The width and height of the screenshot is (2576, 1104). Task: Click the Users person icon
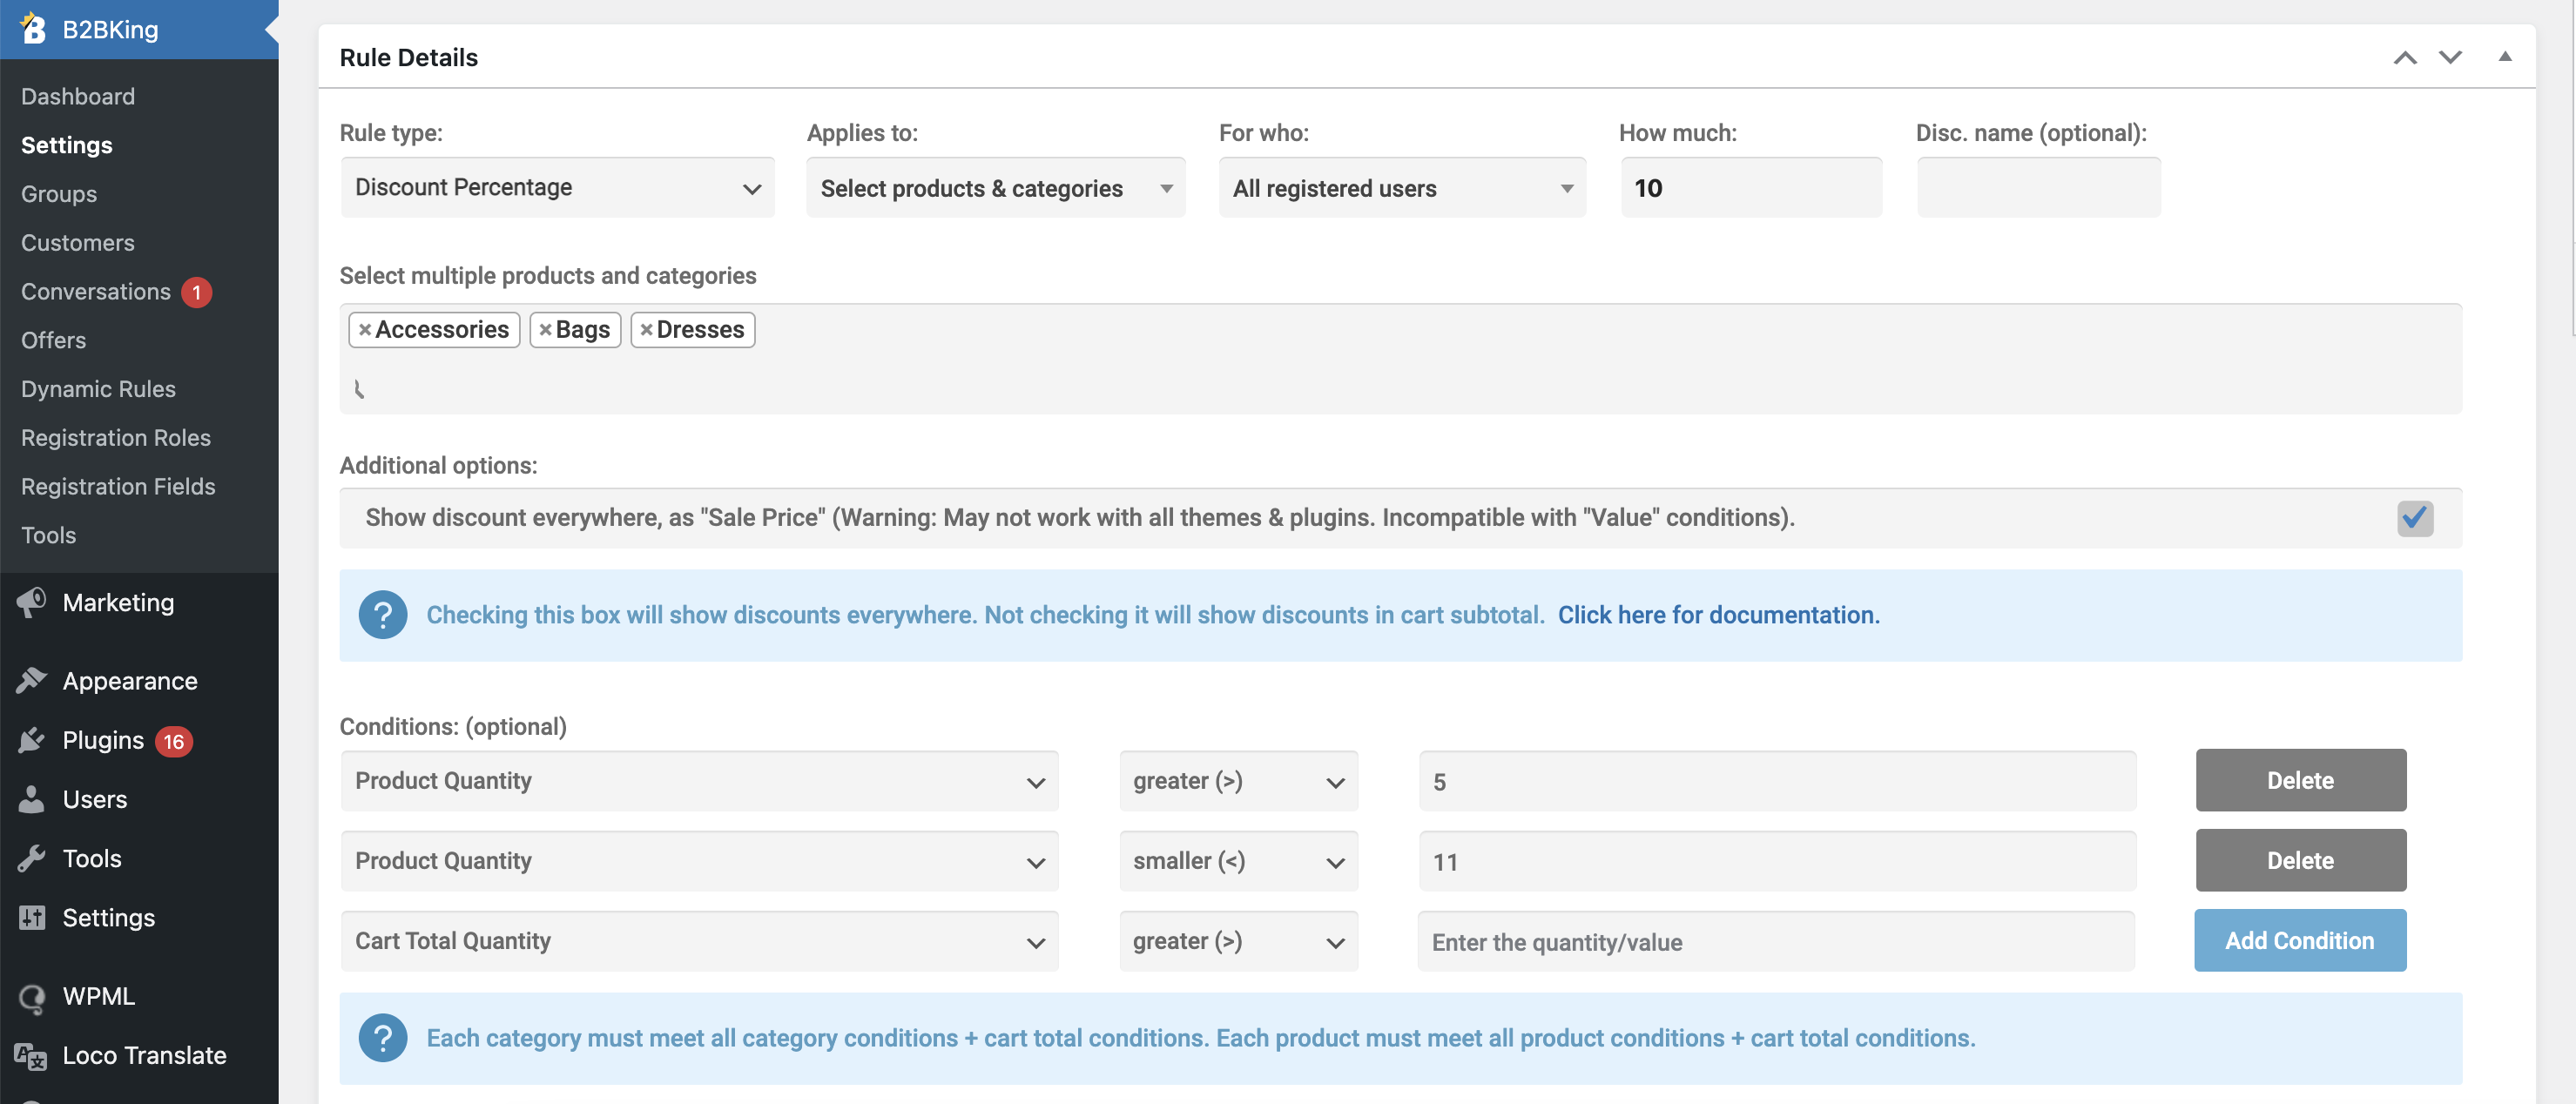point(31,799)
